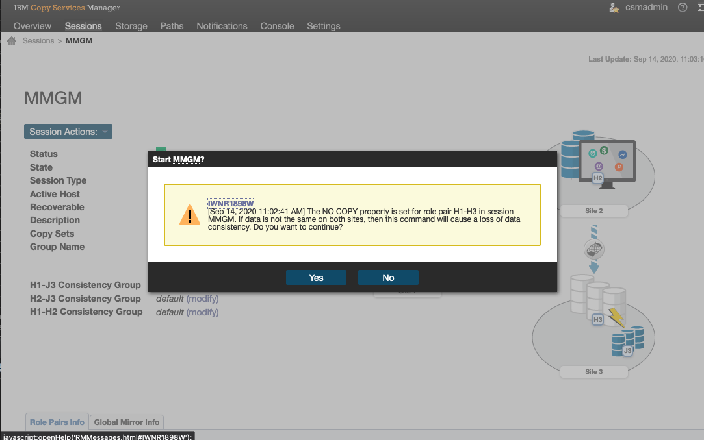Click the warning triangle icon in dialog

[189, 215]
